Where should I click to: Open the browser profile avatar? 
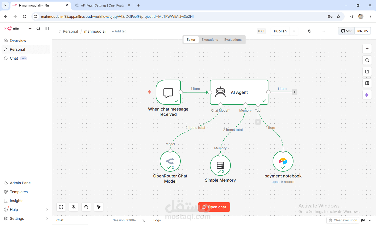coord(361,16)
